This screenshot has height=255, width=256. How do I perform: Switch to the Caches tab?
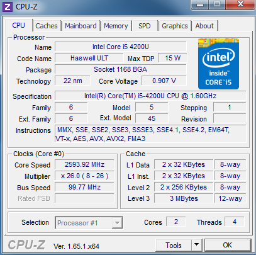click(x=47, y=26)
